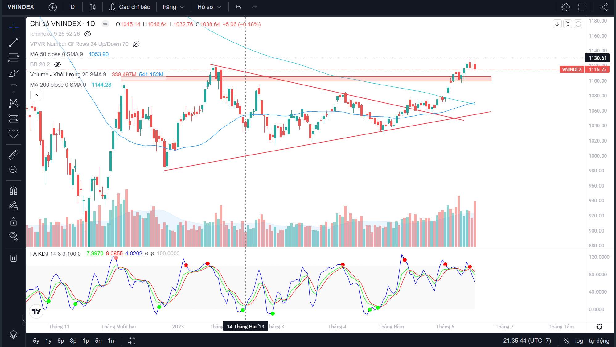
Task: Open the Fibonacci retracement tools
Action: click(x=14, y=58)
